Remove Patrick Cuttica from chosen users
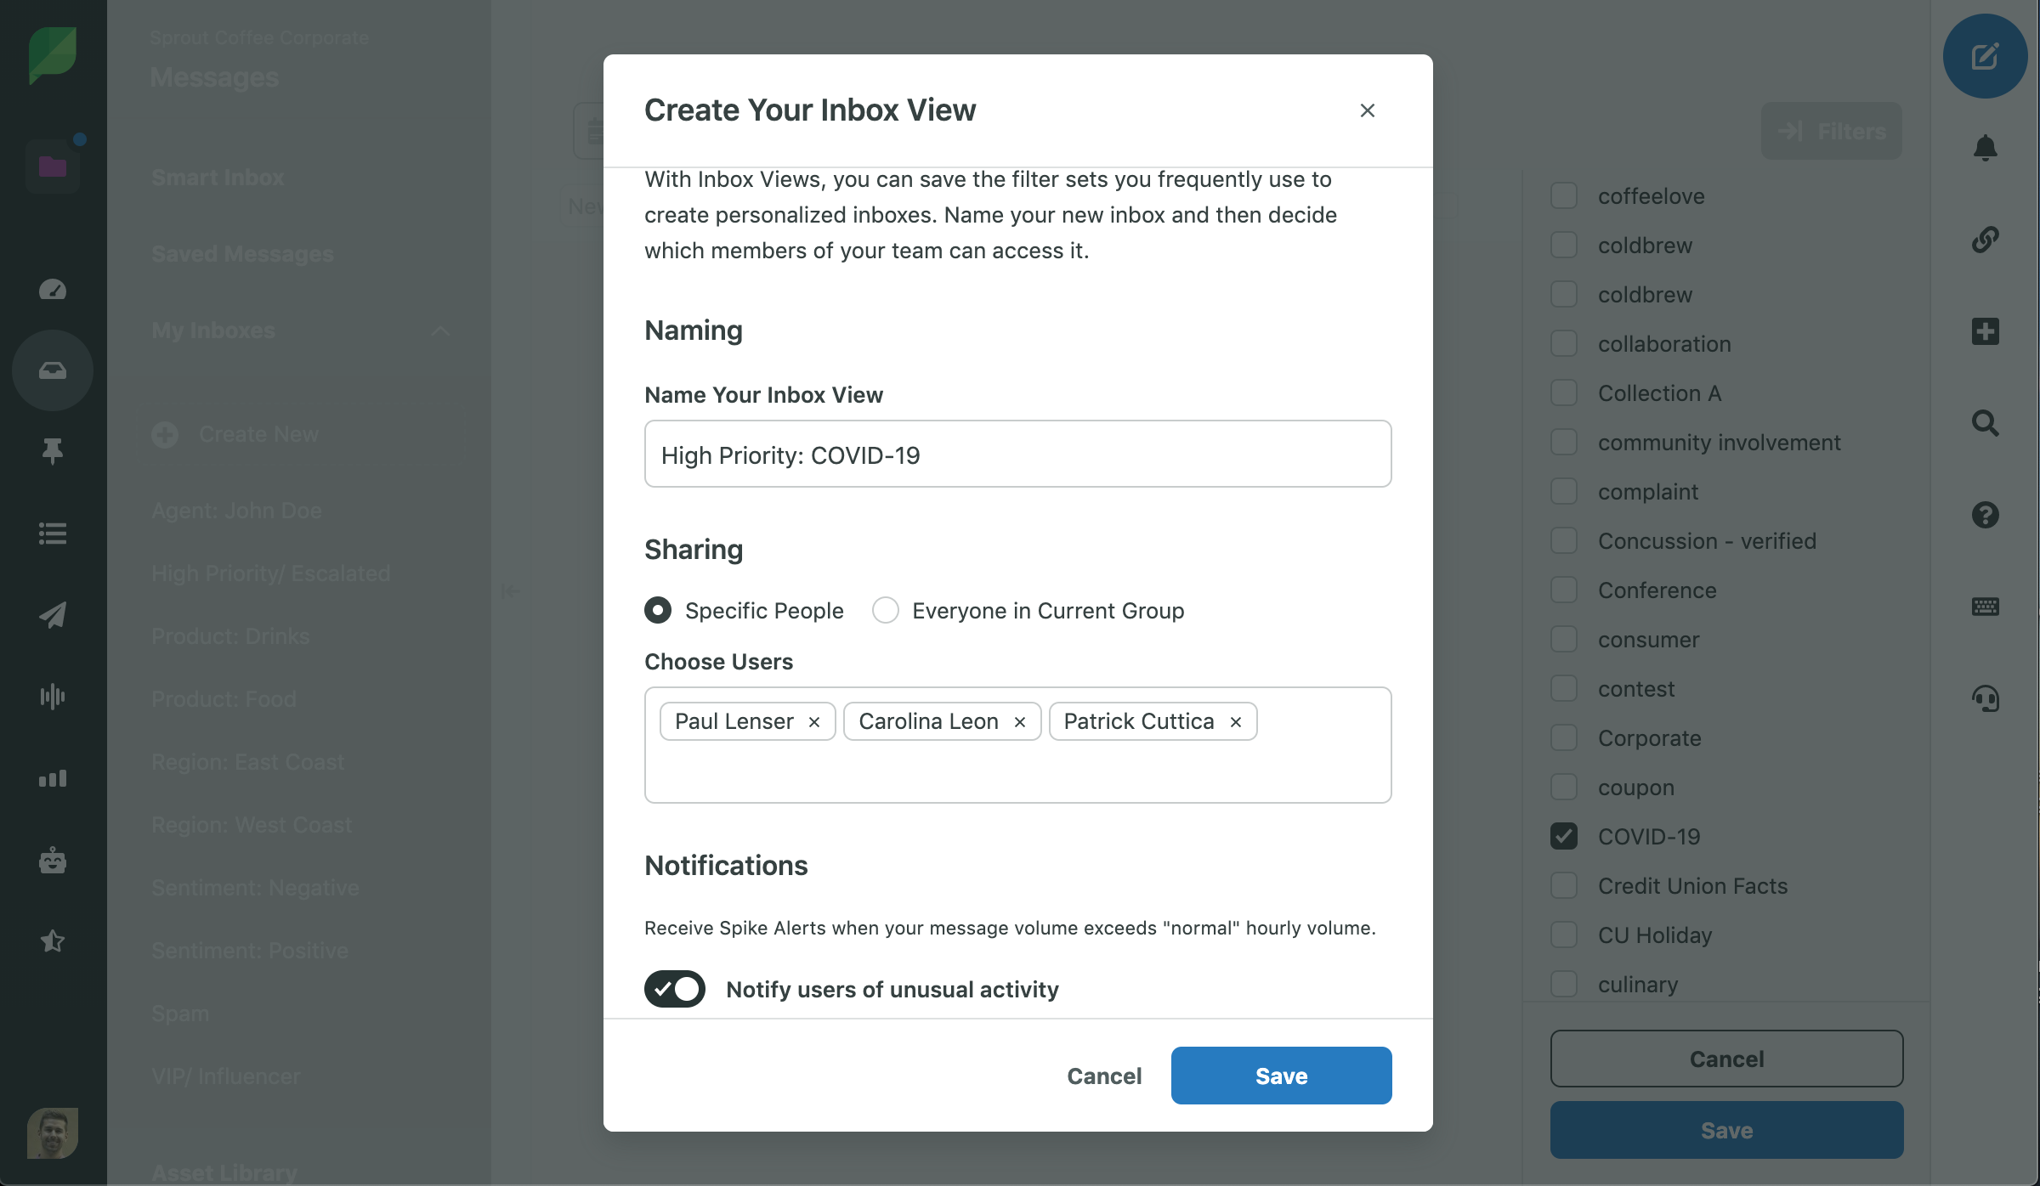The width and height of the screenshot is (2040, 1186). click(x=1236, y=721)
